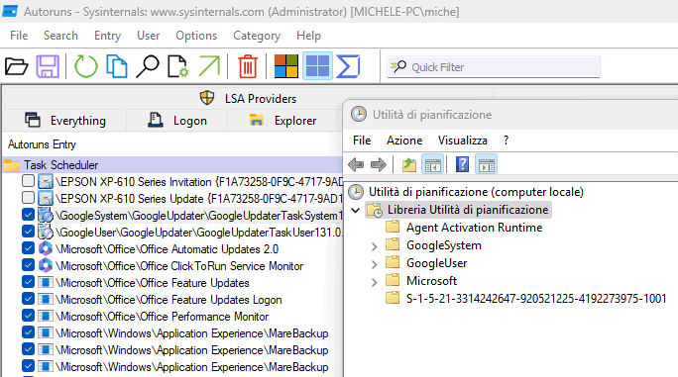The width and height of the screenshot is (678, 377).
Task: Uncheck Office Feature Updates (non-Logon) entry
Action: [x=28, y=282]
